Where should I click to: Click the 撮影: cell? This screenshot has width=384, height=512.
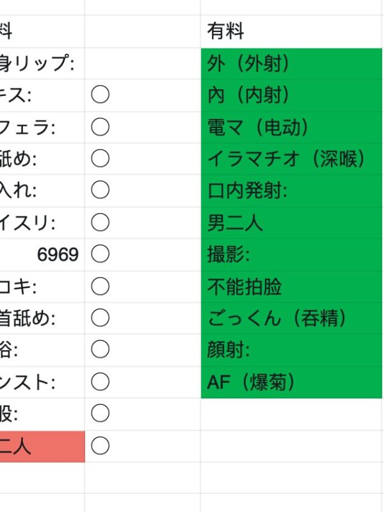(291, 255)
